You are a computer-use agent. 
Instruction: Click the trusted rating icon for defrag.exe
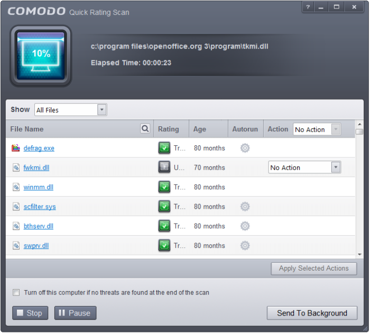164,148
